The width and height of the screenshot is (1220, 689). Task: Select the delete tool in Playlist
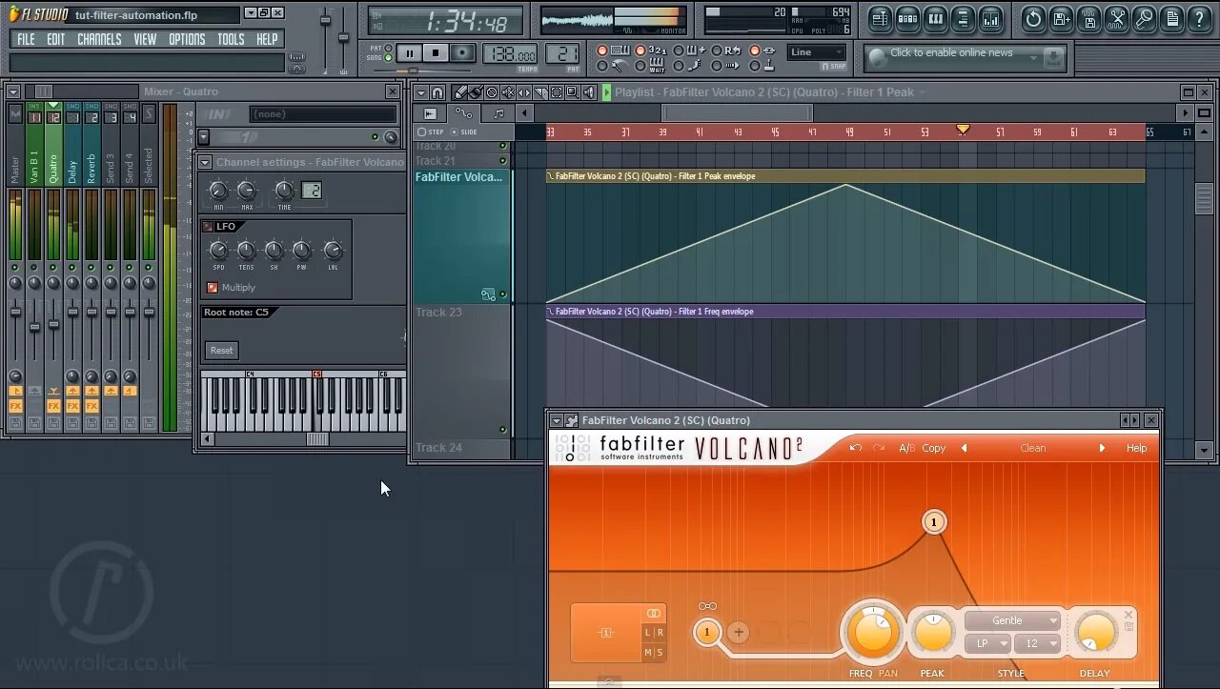(492, 92)
